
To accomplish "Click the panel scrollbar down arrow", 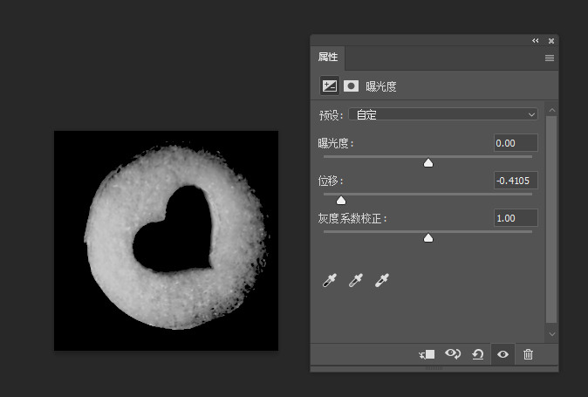I will pyautogui.click(x=551, y=334).
